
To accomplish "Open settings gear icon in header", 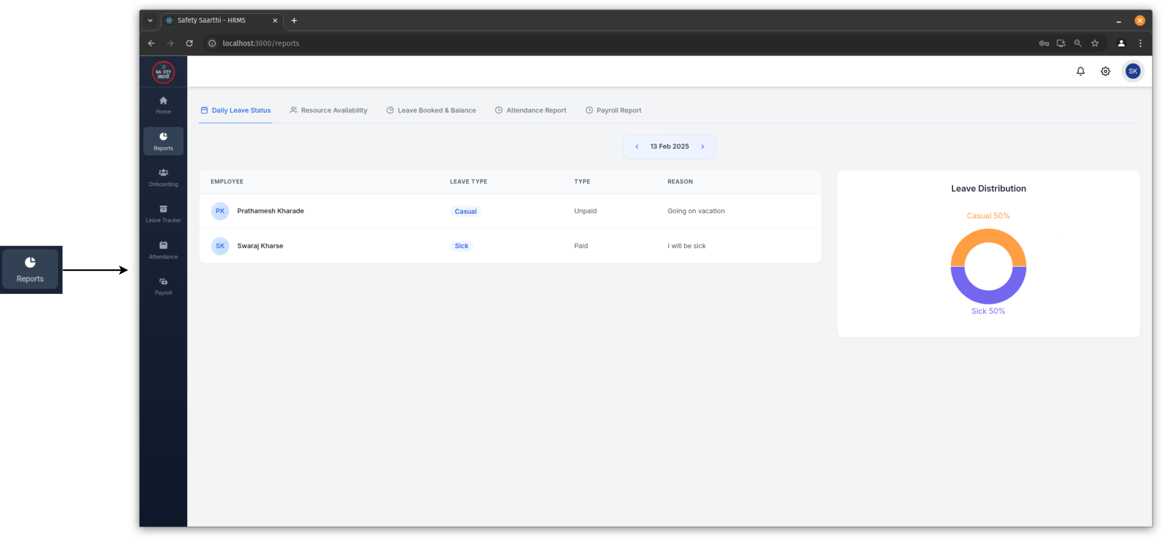I will pyautogui.click(x=1105, y=71).
